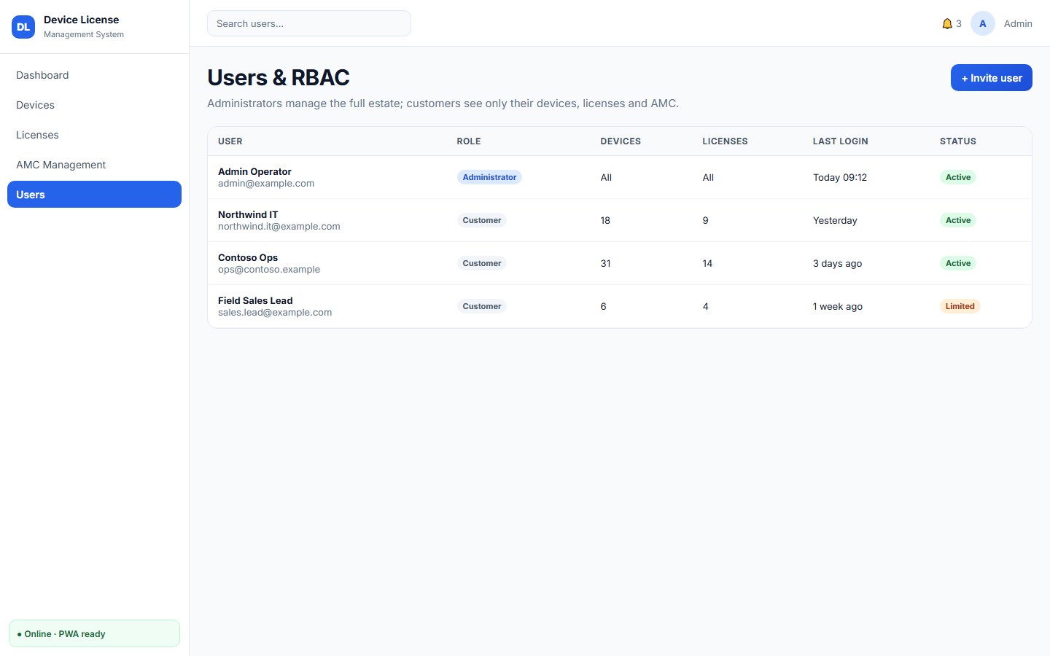Select the Contoso Ops user name
This screenshot has height=656, width=1050.
click(x=248, y=258)
